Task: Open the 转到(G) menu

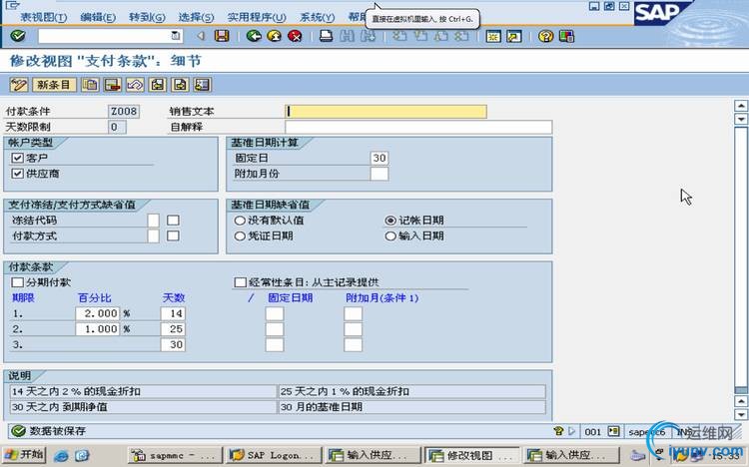Action: [x=147, y=17]
